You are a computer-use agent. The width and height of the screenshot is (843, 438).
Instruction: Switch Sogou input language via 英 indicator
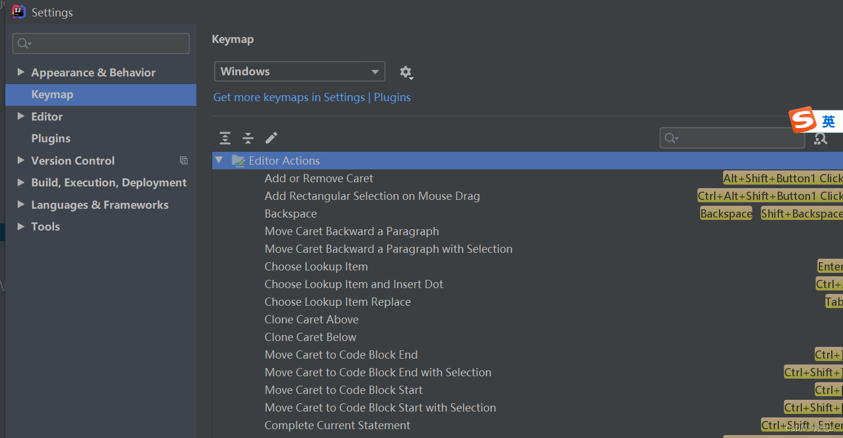point(828,122)
